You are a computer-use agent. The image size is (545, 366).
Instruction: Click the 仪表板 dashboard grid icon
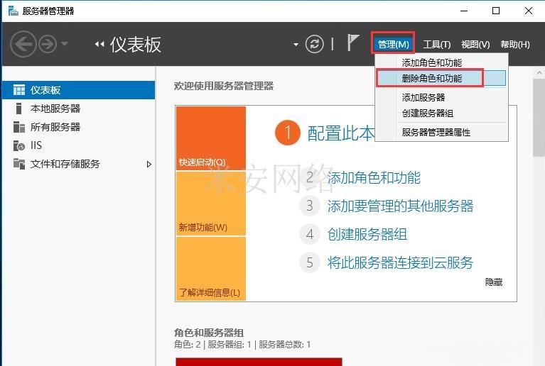pyautogui.click(x=18, y=90)
